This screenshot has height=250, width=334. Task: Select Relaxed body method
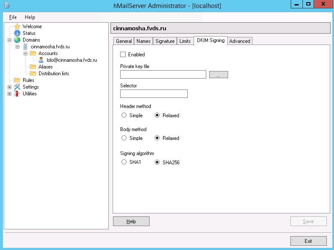(157, 138)
